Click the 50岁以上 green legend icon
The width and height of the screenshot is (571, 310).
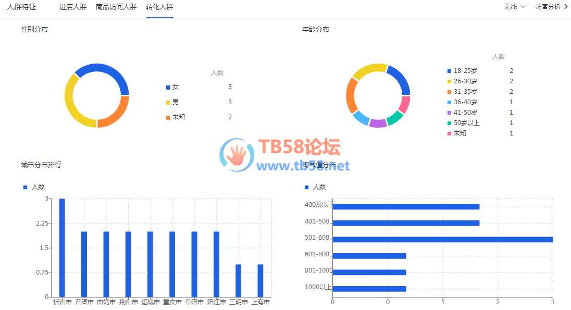[450, 123]
